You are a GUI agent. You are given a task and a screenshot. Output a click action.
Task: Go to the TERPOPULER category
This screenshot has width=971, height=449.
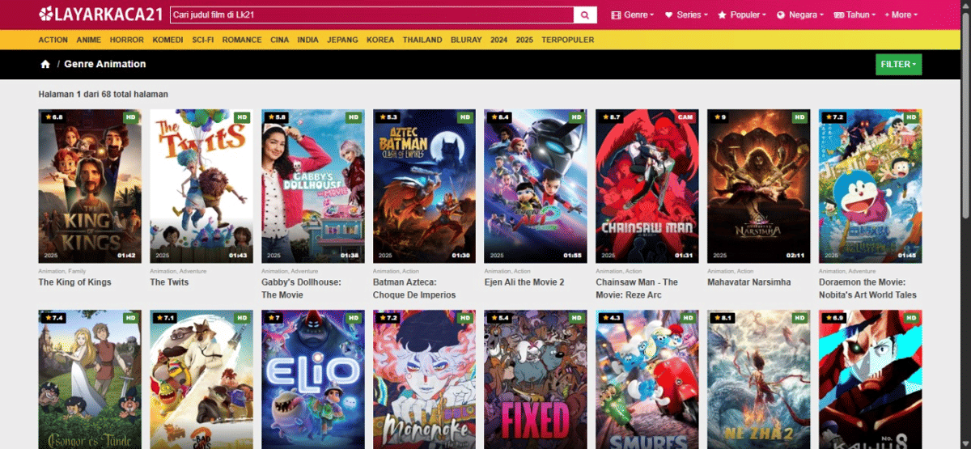pos(567,40)
